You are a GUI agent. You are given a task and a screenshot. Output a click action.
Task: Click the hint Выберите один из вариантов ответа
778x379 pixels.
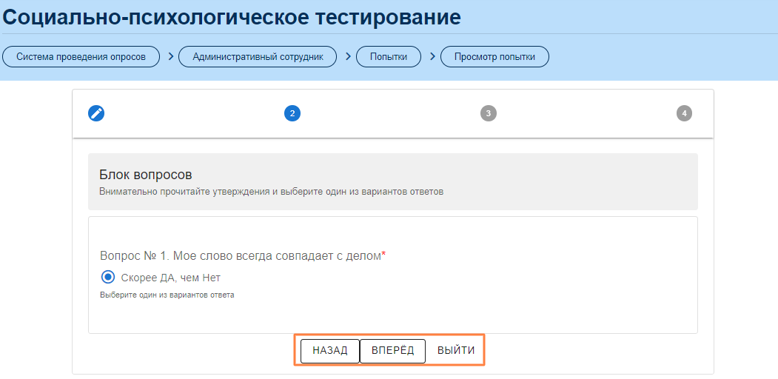coord(167,295)
